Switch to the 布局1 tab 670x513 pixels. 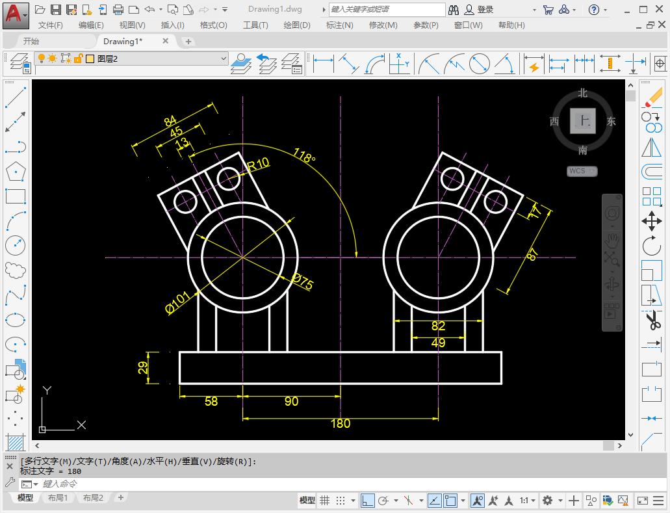point(58,497)
